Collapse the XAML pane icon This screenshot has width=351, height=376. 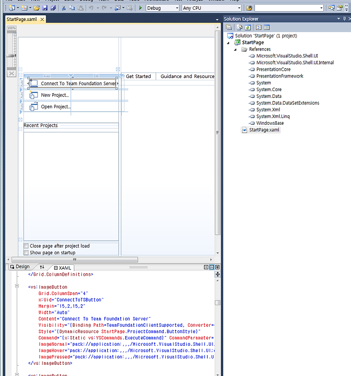[217, 267]
